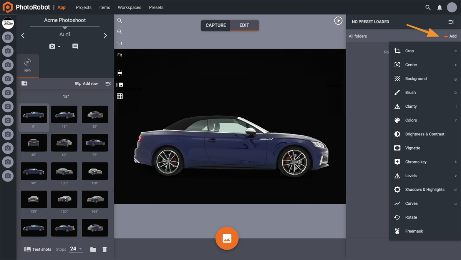Click the Add button for operations
This screenshot has height=260, width=461.
pos(450,36)
